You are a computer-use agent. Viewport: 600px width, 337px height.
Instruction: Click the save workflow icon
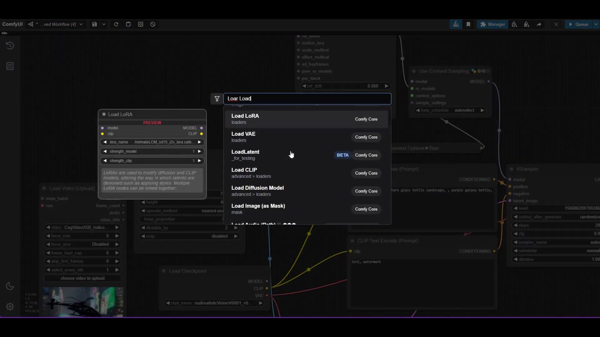[x=94, y=24]
